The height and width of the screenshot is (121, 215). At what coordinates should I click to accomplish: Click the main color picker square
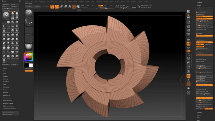(x=29, y=57)
